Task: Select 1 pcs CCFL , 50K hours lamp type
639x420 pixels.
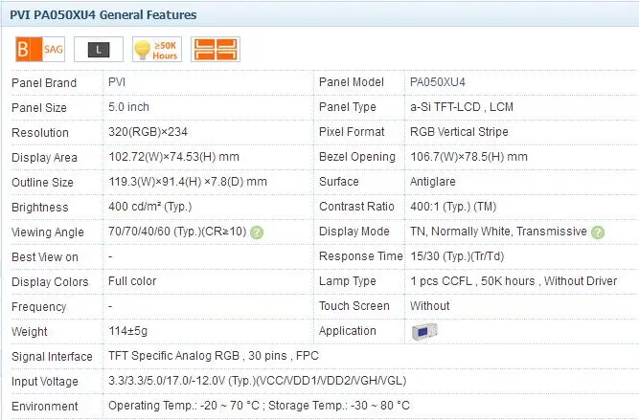Action: tap(513, 281)
